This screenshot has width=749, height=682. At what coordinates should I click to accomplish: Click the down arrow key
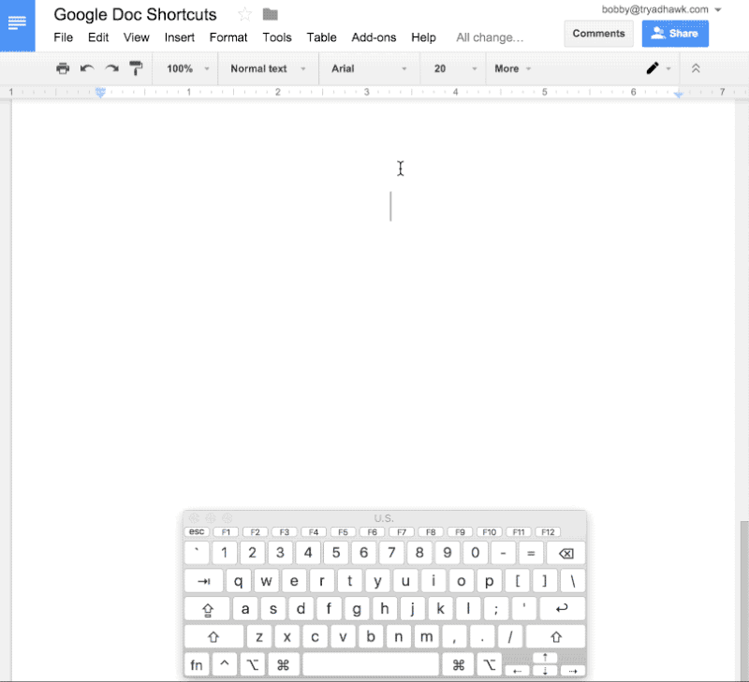pyautogui.click(x=545, y=671)
